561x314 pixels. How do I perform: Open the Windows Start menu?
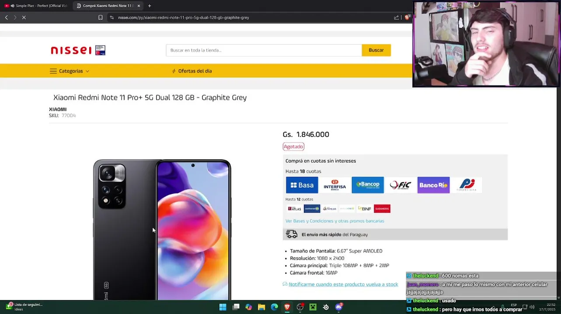click(223, 307)
